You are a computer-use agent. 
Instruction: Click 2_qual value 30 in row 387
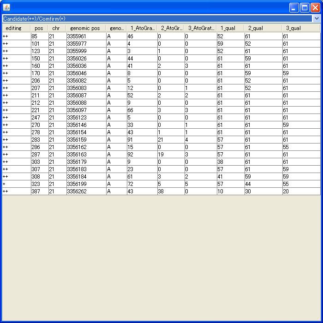click(x=263, y=191)
